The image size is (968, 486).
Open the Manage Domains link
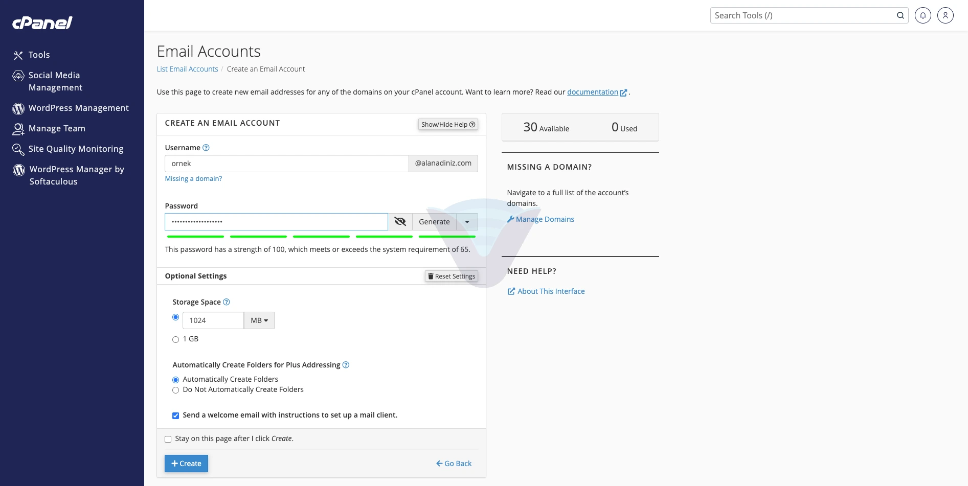tap(541, 219)
